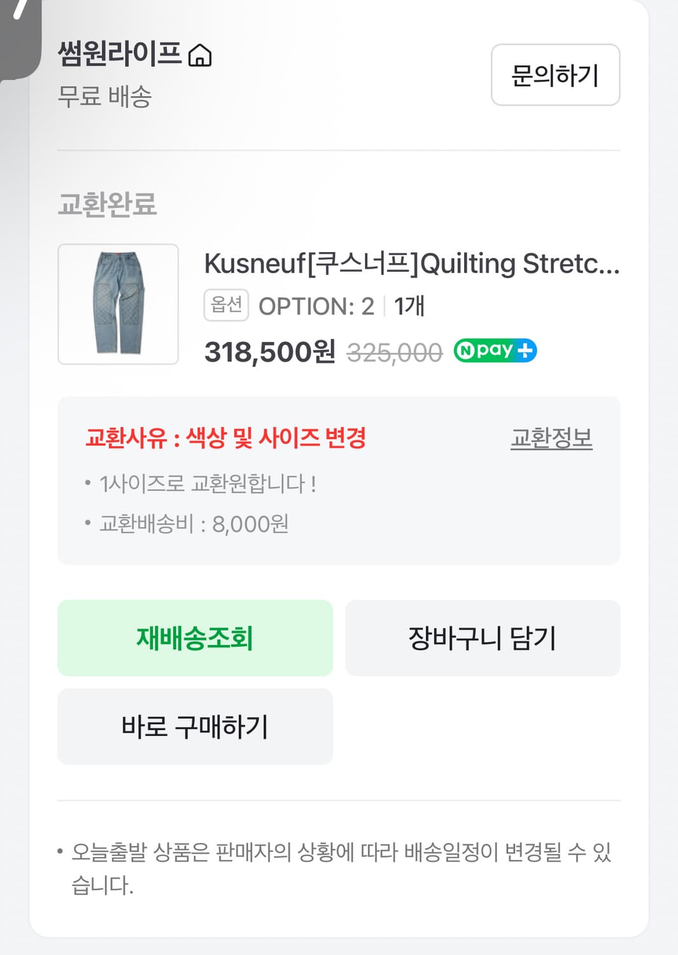The height and width of the screenshot is (955, 678).
Task: Tap the 교환완료 status label
Action: click(x=107, y=204)
